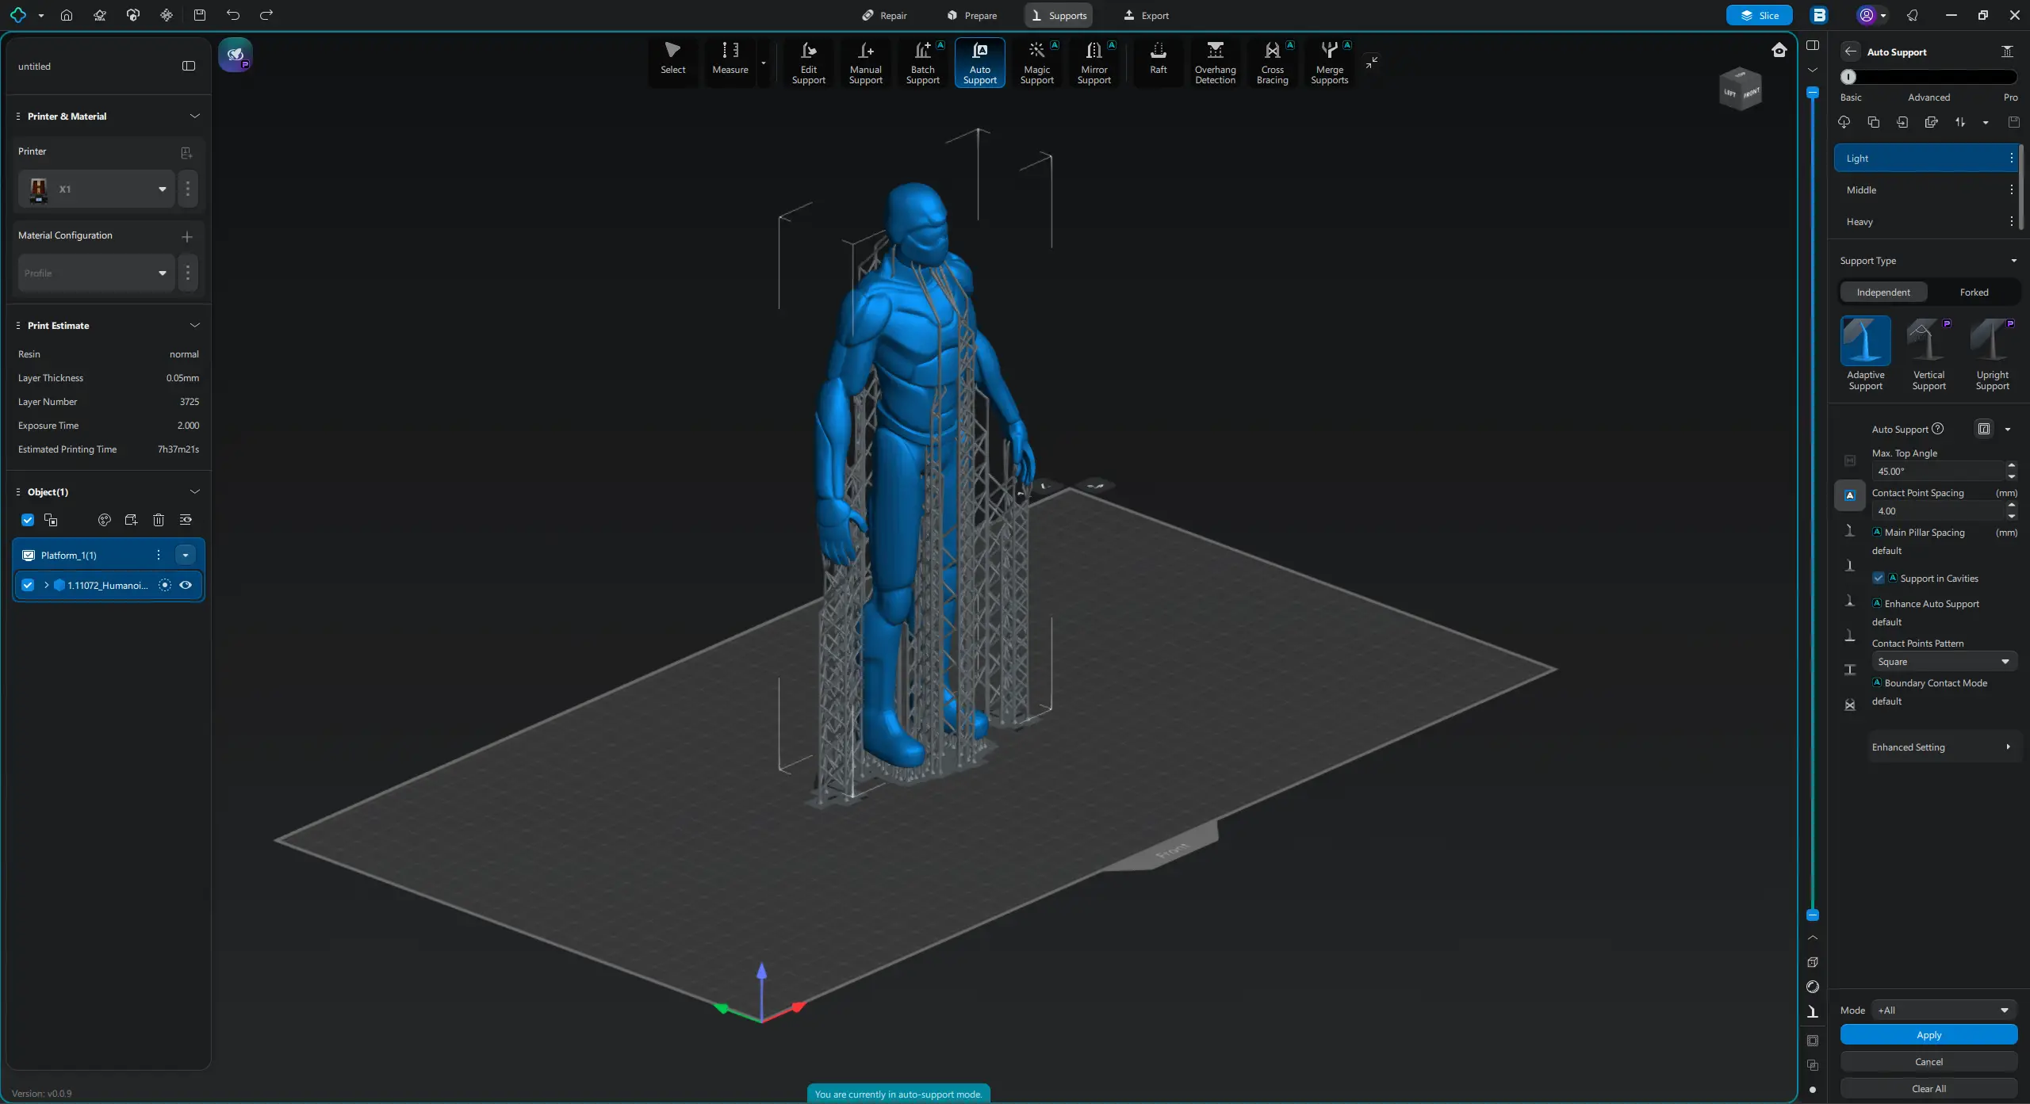Choose the Manual Support tool

(x=865, y=63)
